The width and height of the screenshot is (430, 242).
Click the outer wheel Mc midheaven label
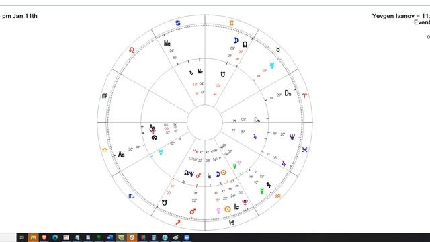coord(167,43)
